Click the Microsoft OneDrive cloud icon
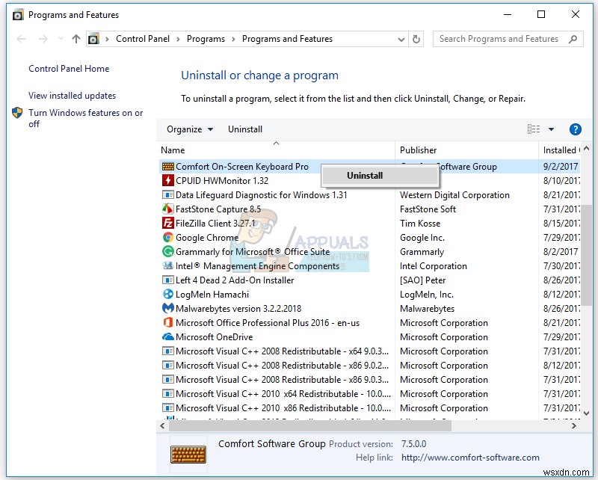 [167, 337]
